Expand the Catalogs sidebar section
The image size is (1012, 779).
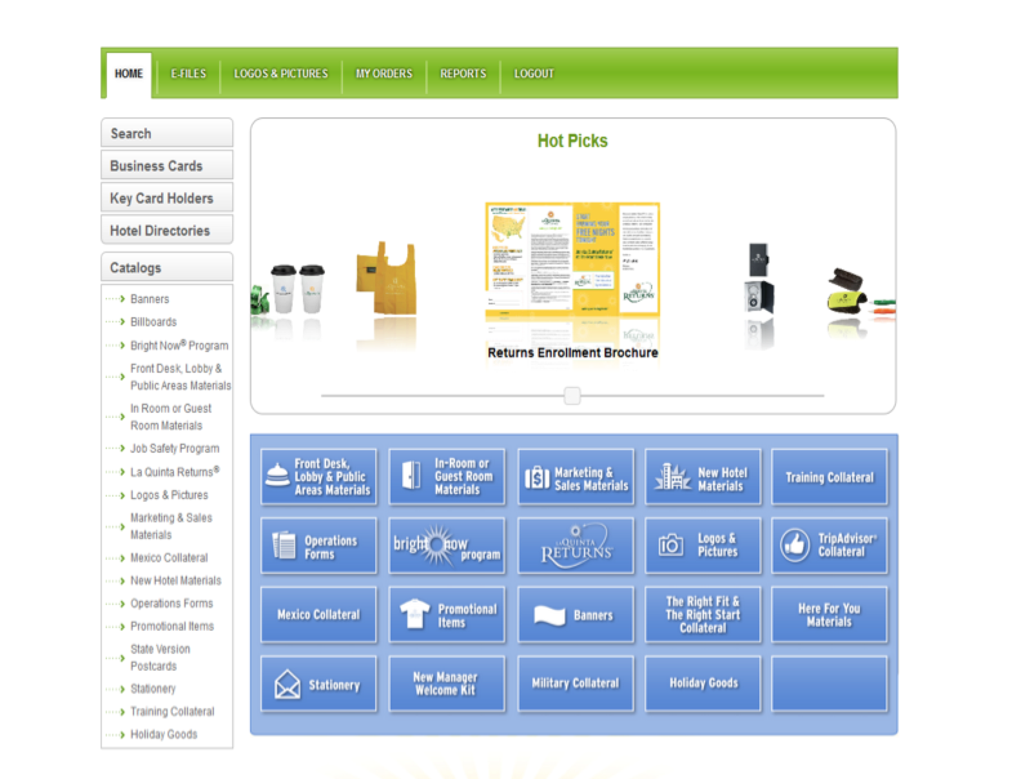click(x=167, y=267)
